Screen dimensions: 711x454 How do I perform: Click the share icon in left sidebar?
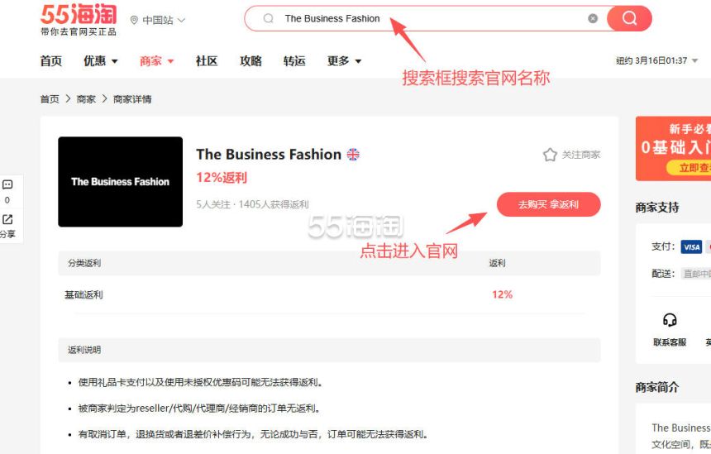(x=7, y=220)
